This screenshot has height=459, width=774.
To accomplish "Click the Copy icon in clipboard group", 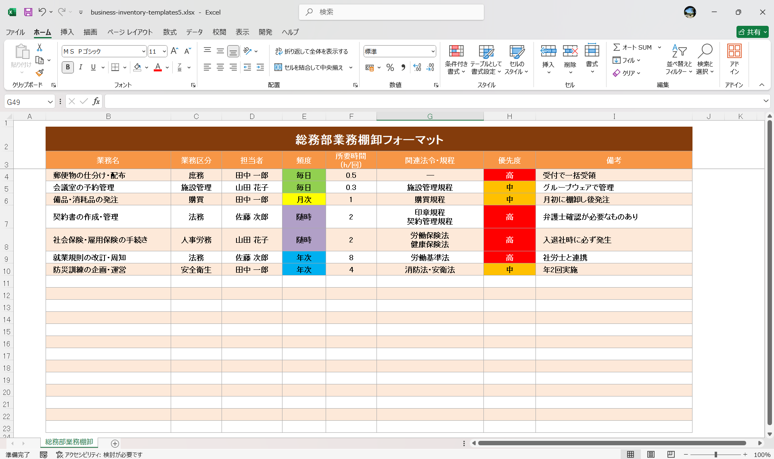I will (x=40, y=60).
